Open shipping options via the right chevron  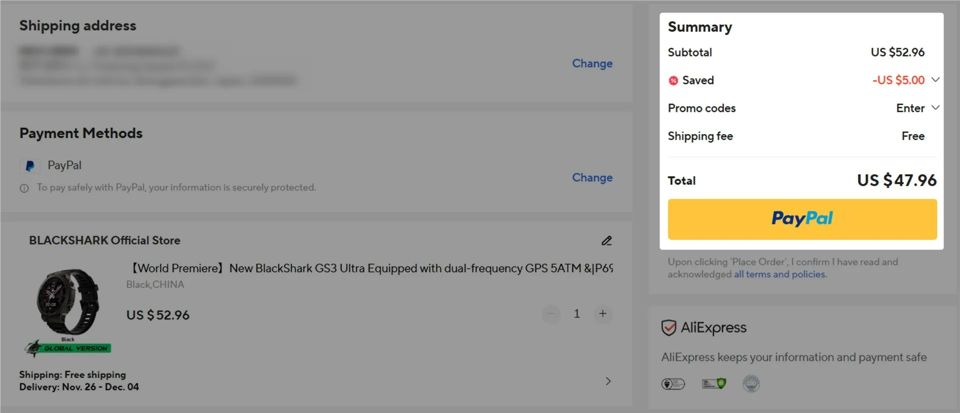tap(608, 381)
